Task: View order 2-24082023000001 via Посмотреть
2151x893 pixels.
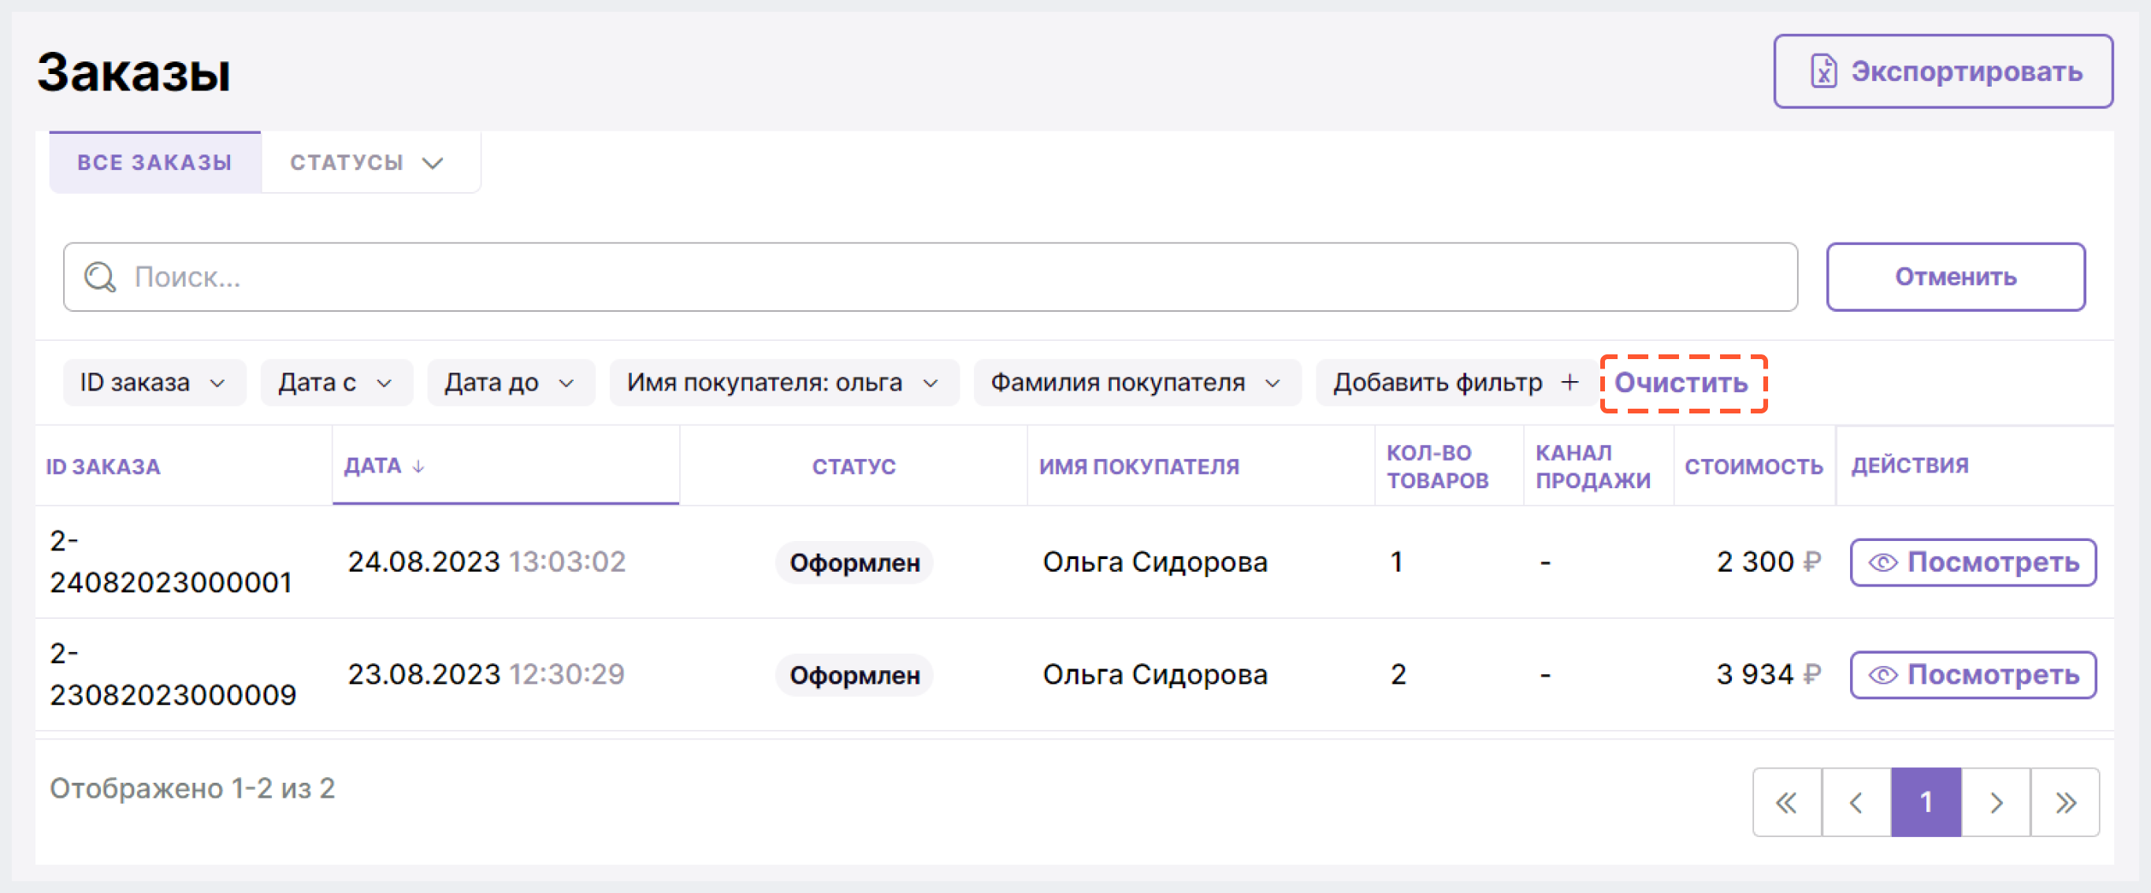Action: tap(1973, 562)
